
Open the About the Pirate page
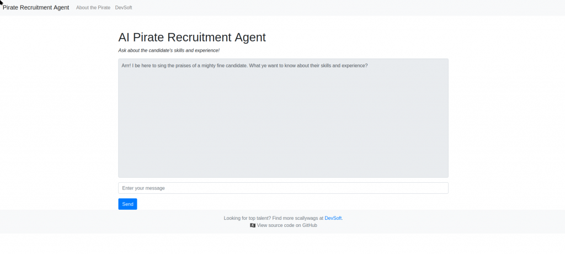pyautogui.click(x=93, y=8)
